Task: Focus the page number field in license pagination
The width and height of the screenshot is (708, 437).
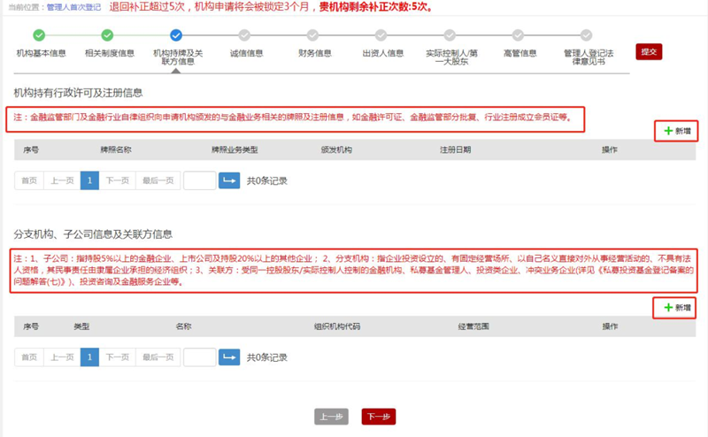Action: (199, 180)
